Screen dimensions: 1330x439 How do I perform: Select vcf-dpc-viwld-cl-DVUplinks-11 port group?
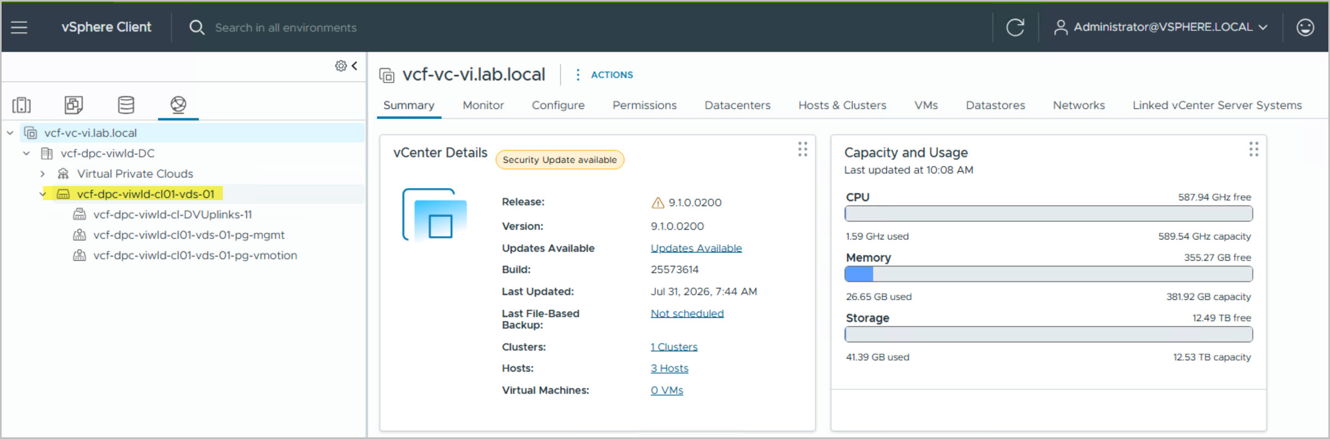click(x=173, y=214)
